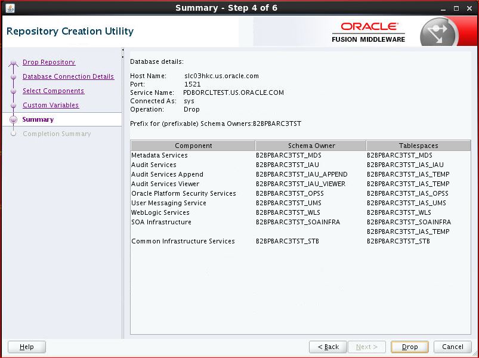This screenshot has width=479, height=358.
Task: Minimize the Summary window
Action: [x=443, y=8]
